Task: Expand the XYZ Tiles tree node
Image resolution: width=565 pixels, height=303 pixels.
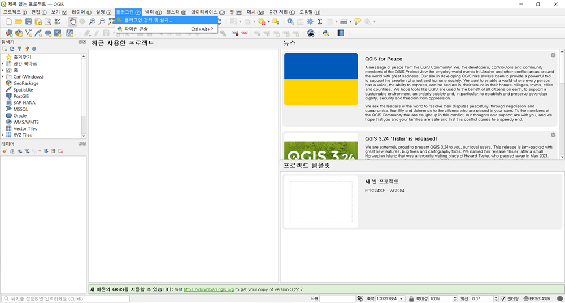Action: tap(2, 135)
